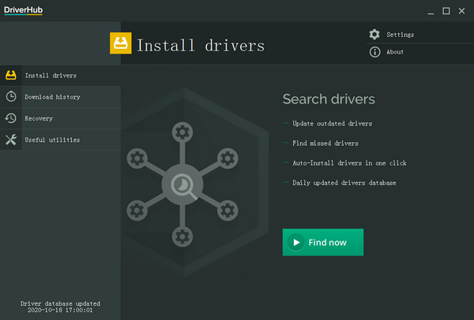This screenshot has width=474, height=320.
Task: Start scan with Find now button
Action: tap(322, 243)
